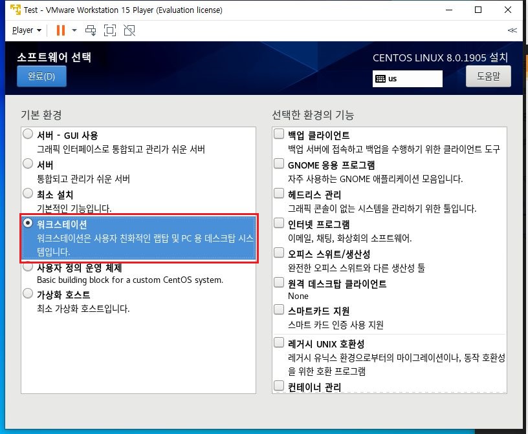Check the 레거시 UNIX 호환성 checkbox
Viewport: 528px width, 434px height.
[279, 342]
